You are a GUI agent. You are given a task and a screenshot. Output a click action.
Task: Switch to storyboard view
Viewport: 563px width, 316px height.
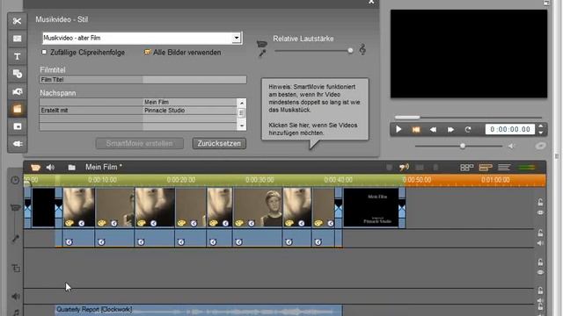click(466, 168)
